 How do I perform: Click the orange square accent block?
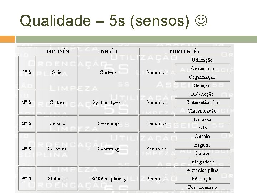tap(7, 39)
